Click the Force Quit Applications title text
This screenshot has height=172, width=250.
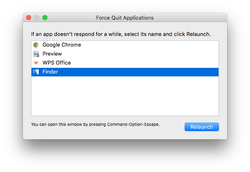pos(125,18)
